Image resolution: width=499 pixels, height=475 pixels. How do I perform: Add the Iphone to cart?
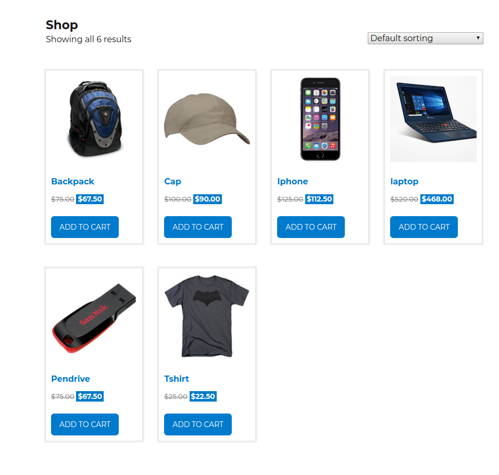[x=311, y=227]
